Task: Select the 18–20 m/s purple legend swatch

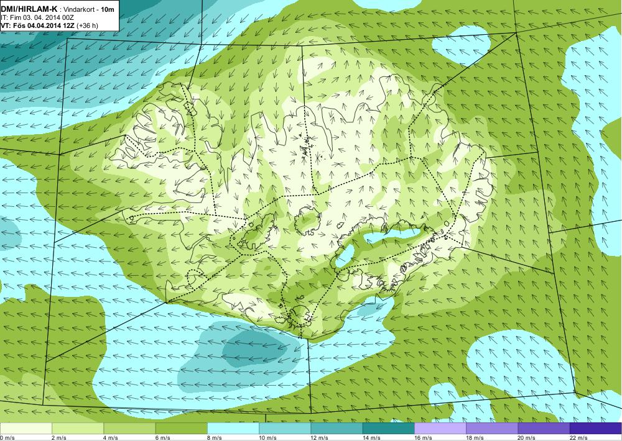Action: click(x=492, y=429)
